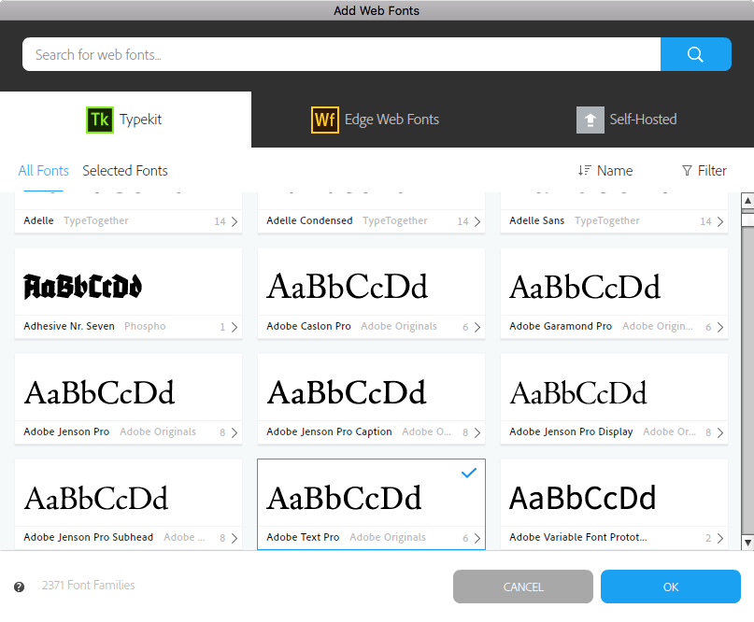Click the CANCEL button
754x622 pixels.
[x=522, y=587]
